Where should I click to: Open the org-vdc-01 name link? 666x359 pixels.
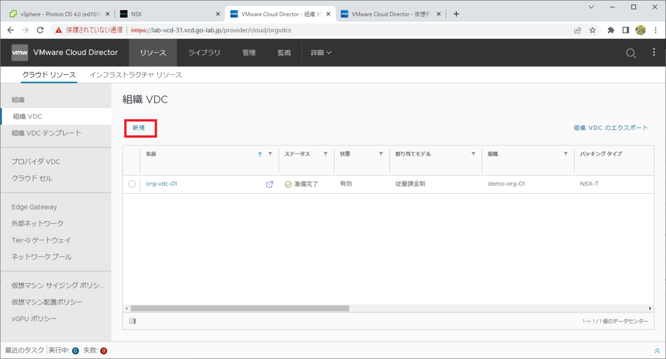point(162,184)
